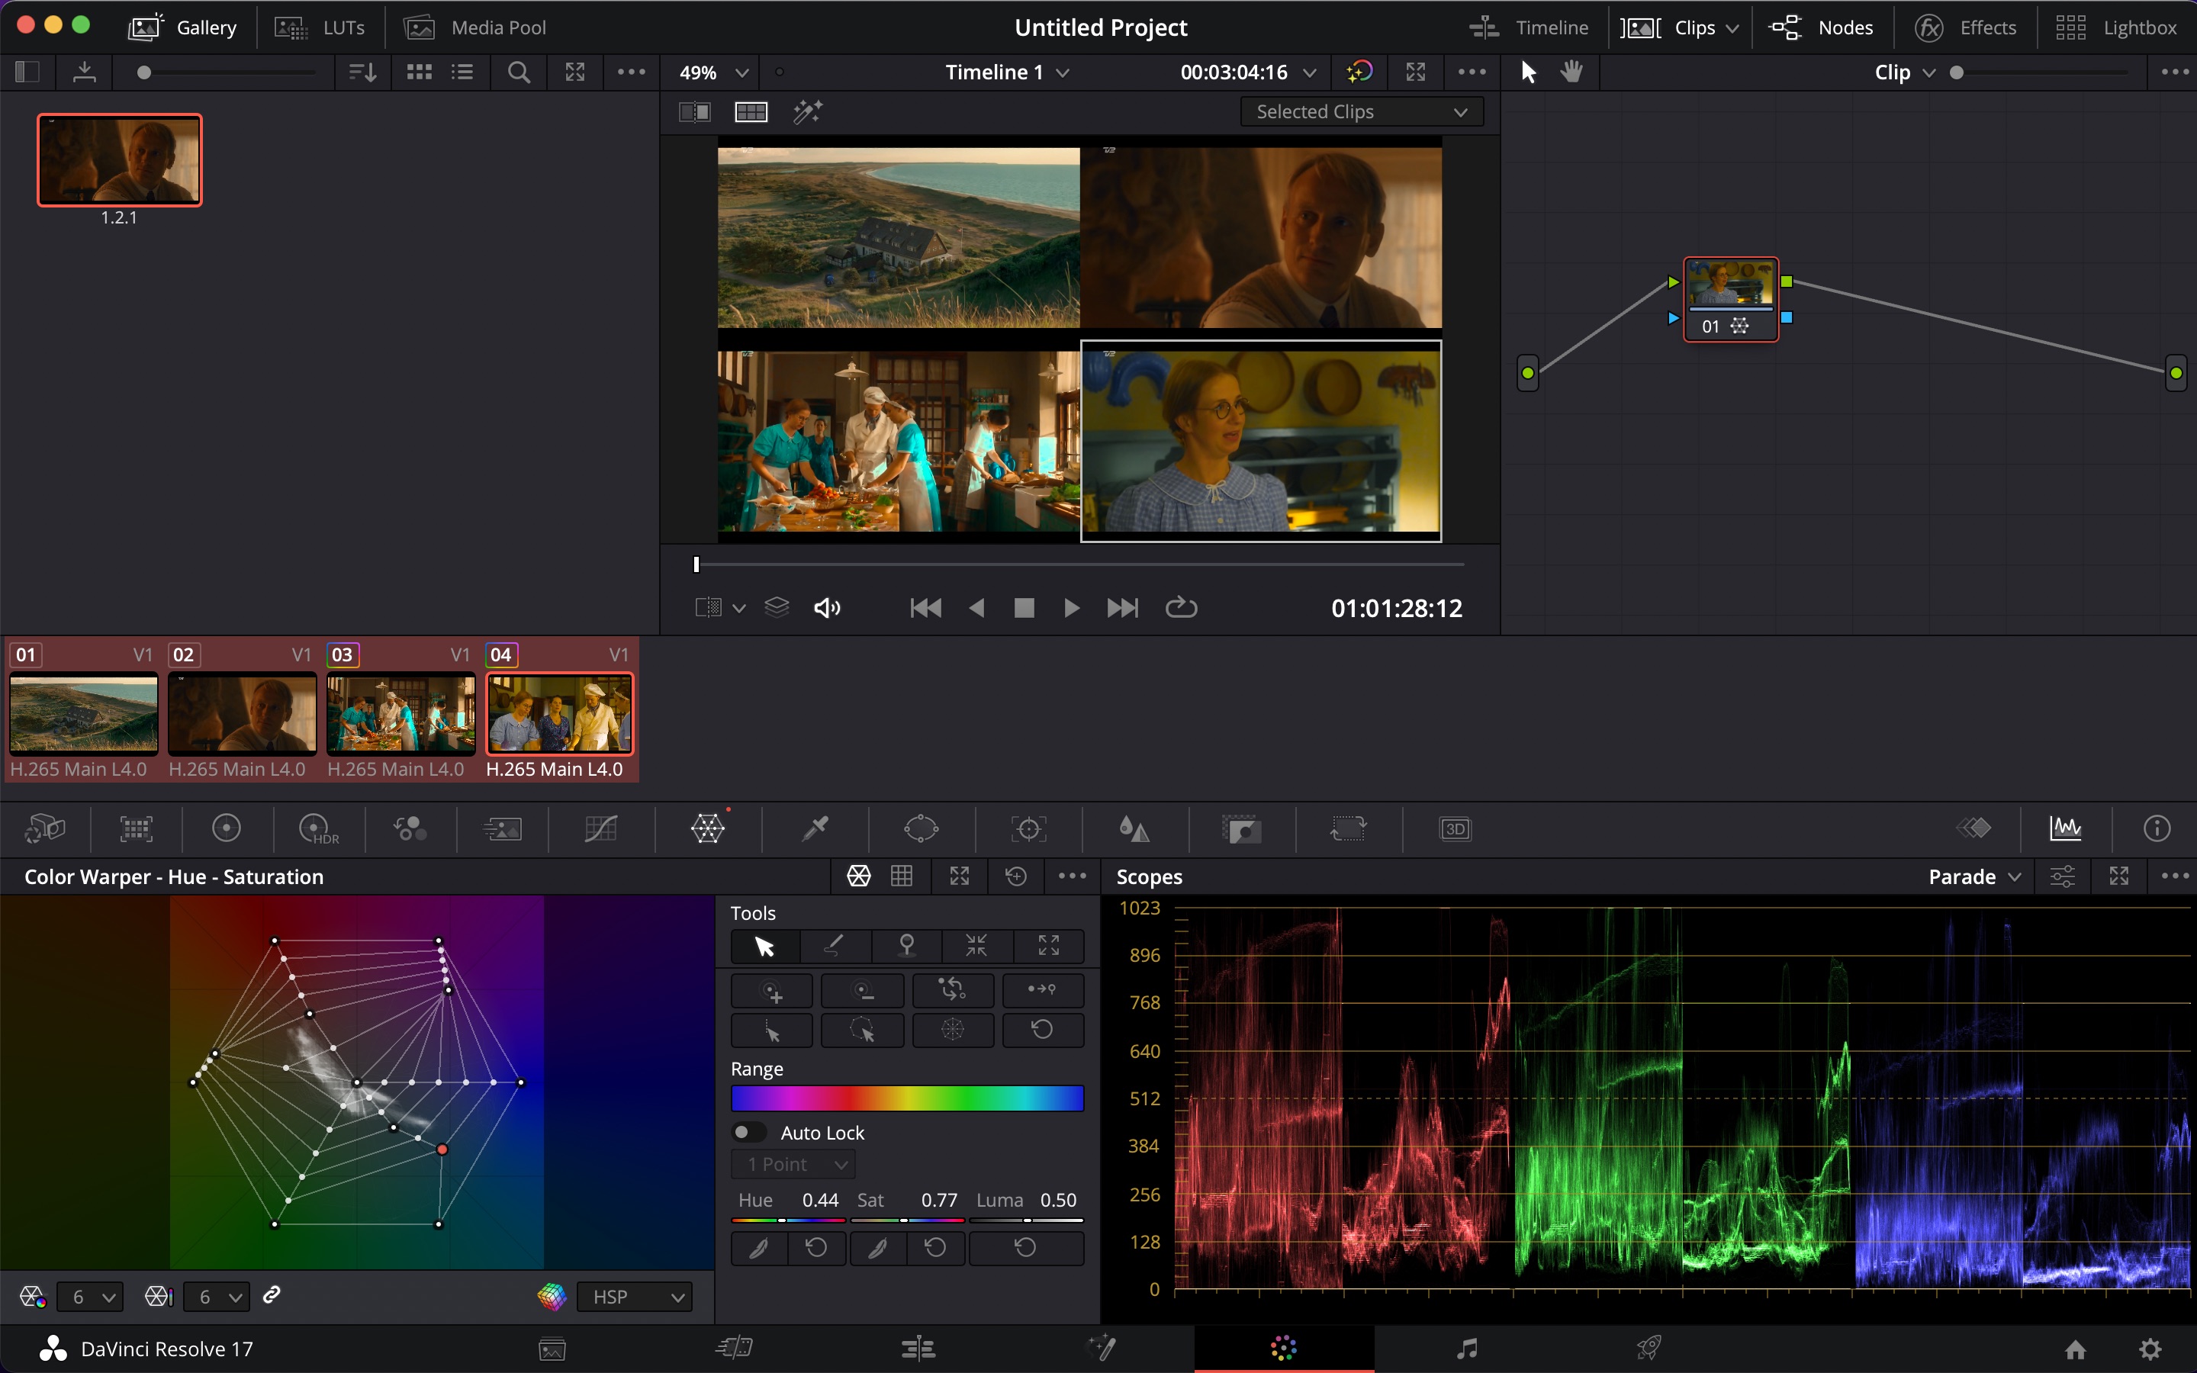This screenshot has height=1373, width=2197.
Task: Select node 01 in the node graph
Action: click(1730, 300)
